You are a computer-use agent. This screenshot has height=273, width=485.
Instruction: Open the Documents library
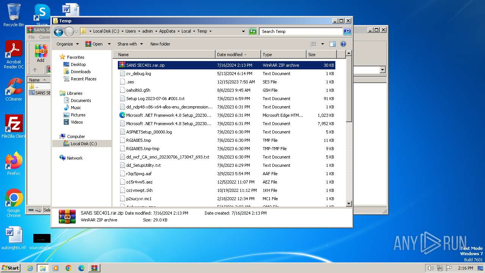click(81, 100)
